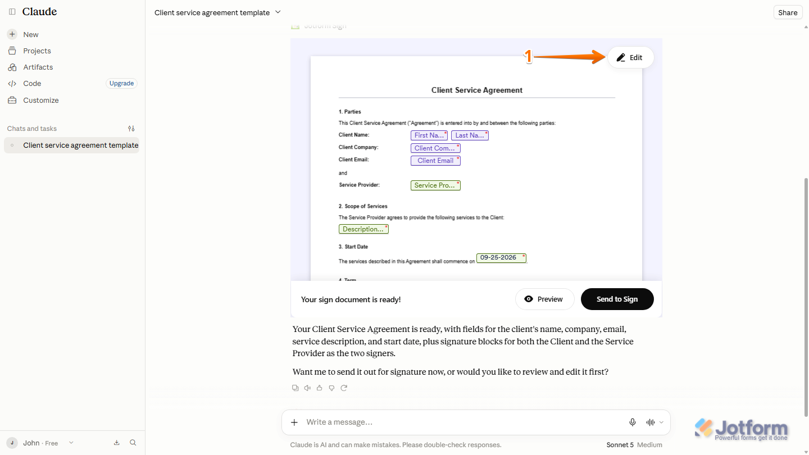Click the download apps icon
This screenshot has width=809, height=455.
point(117,443)
